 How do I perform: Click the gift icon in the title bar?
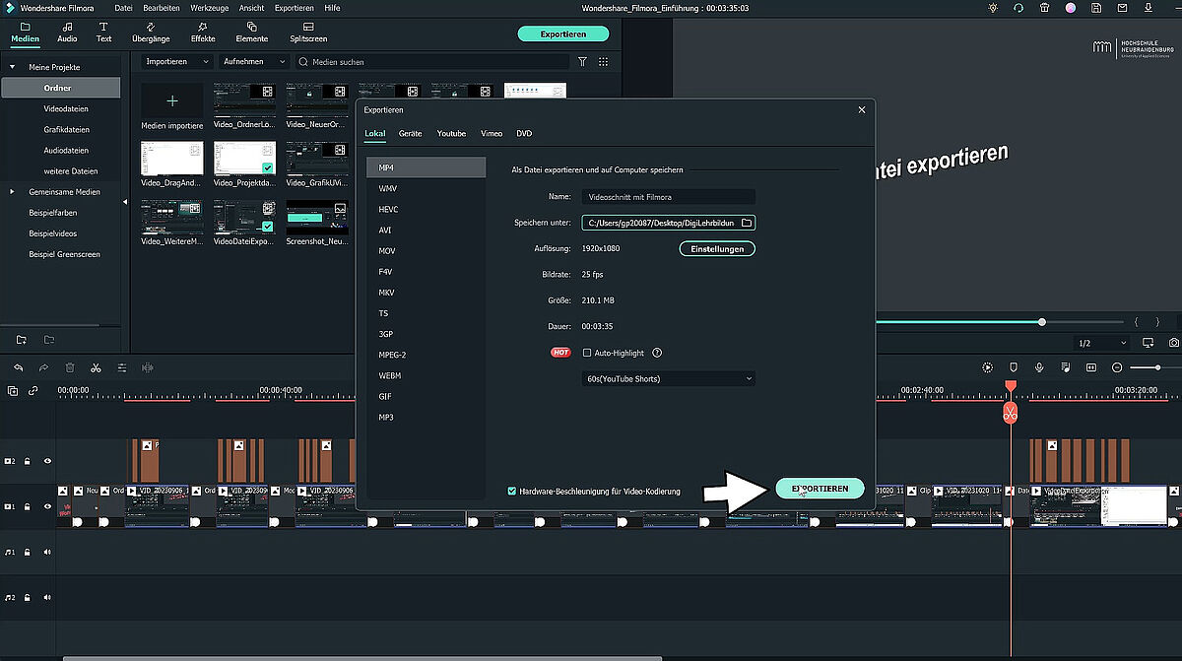click(1044, 7)
